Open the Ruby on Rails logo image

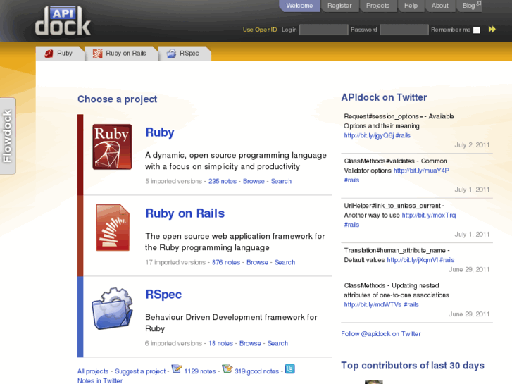tap(113, 228)
